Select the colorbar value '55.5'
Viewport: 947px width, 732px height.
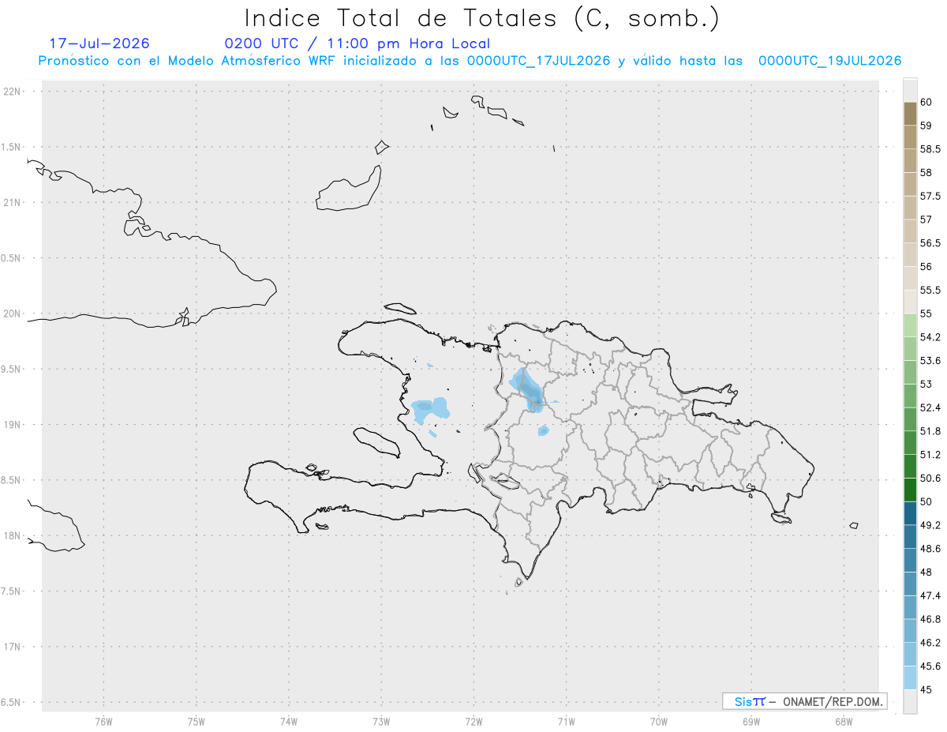[930, 290]
